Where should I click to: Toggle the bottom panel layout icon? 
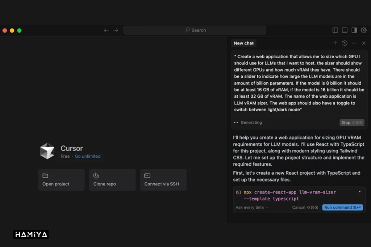click(x=345, y=30)
